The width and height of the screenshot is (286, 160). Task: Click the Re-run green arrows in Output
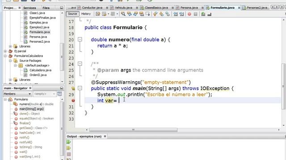click(68, 142)
